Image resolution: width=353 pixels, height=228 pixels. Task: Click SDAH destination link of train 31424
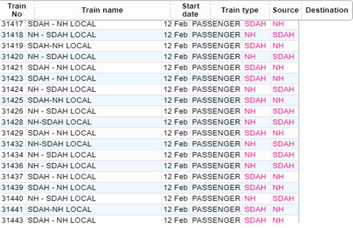pos(283,90)
